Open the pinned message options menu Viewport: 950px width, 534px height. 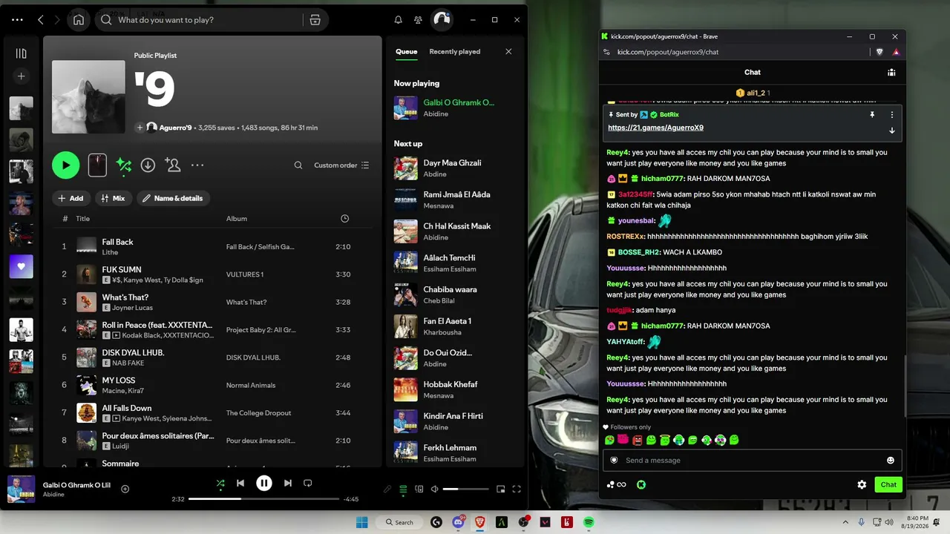892,115
